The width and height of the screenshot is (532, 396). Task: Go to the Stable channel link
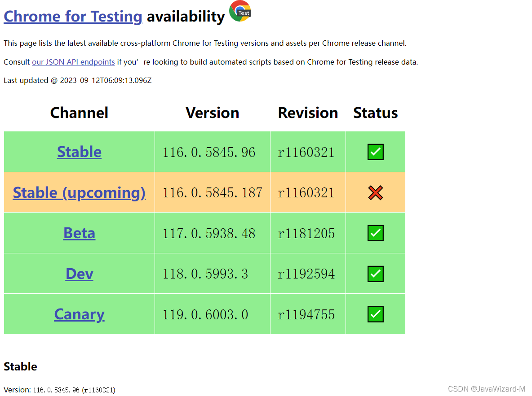coord(79,152)
